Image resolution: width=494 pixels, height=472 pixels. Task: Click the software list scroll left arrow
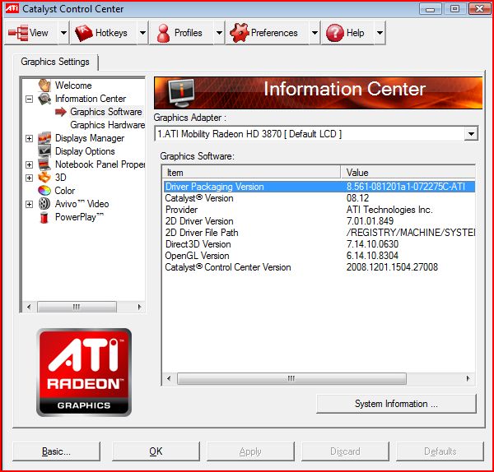(x=169, y=378)
